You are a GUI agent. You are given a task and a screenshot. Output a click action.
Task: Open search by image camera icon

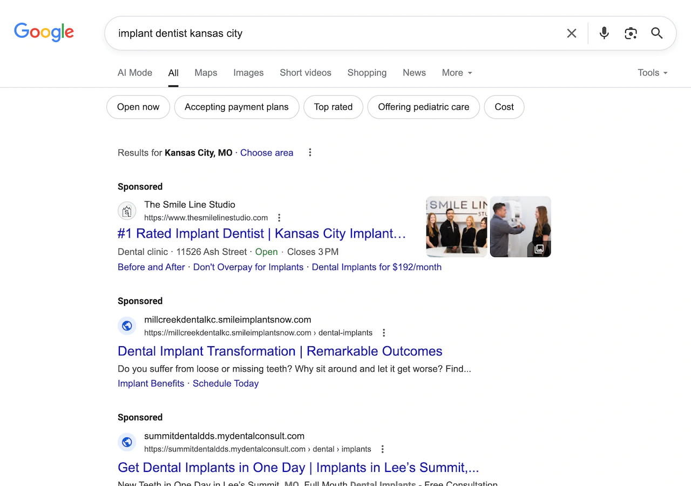(x=631, y=33)
